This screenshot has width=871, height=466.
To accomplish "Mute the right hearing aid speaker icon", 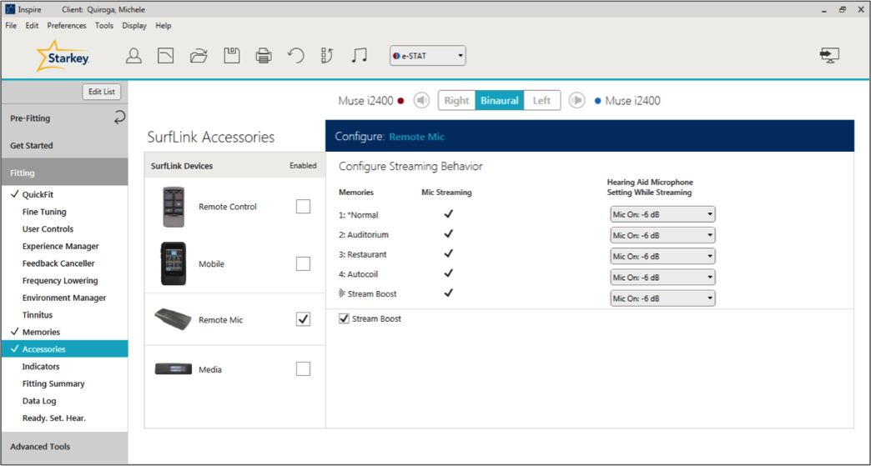I will pyautogui.click(x=421, y=100).
